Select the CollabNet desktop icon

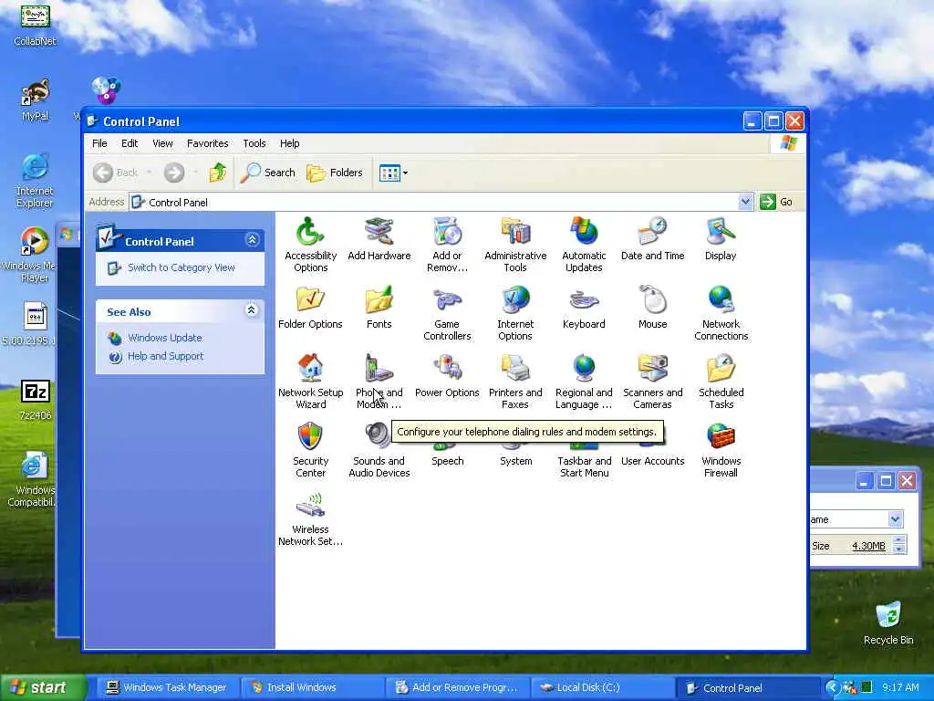(35, 25)
